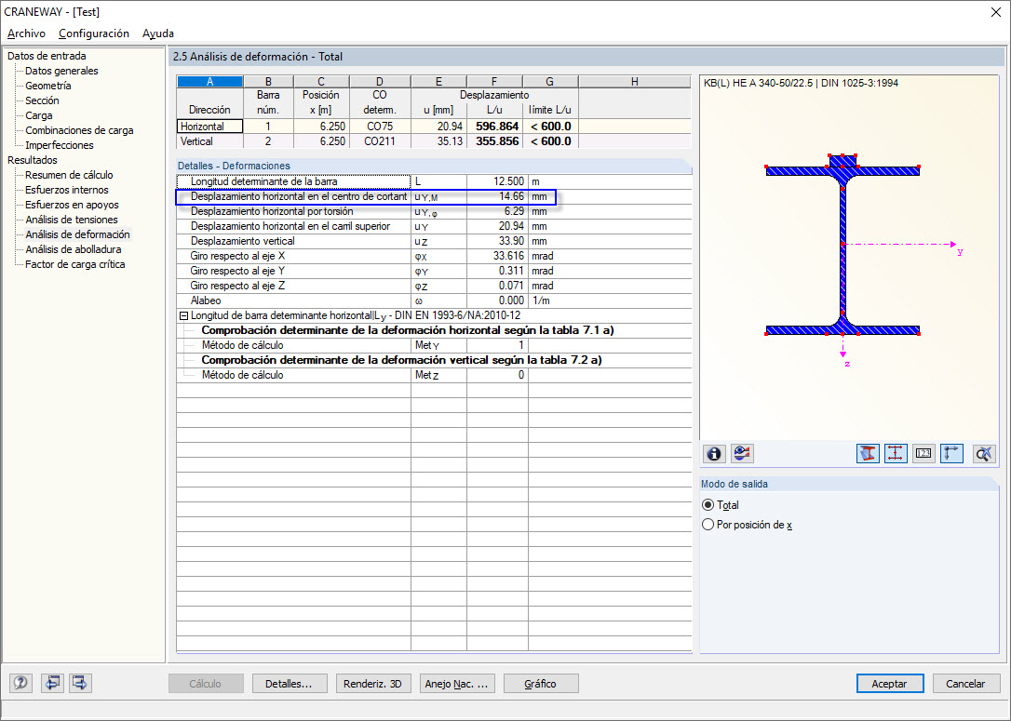Click column H header

click(x=635, y=82)
